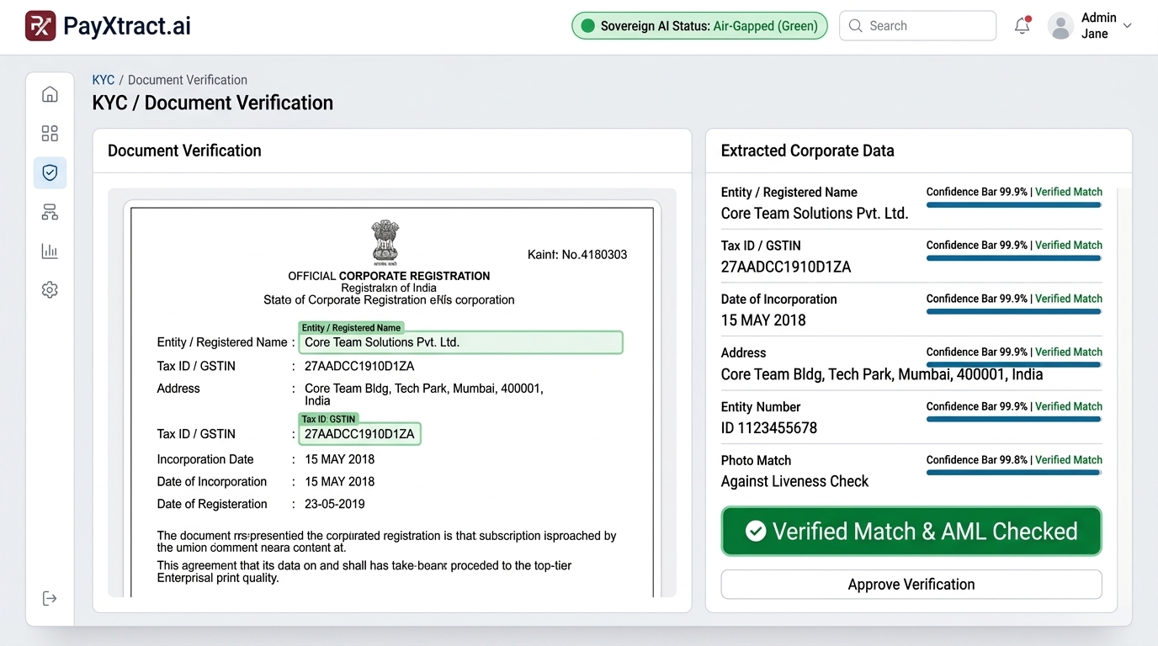Click the Sovereign AI Status badge
Viewport: 1158px width, 646px height.
click(x=699, y=26)
